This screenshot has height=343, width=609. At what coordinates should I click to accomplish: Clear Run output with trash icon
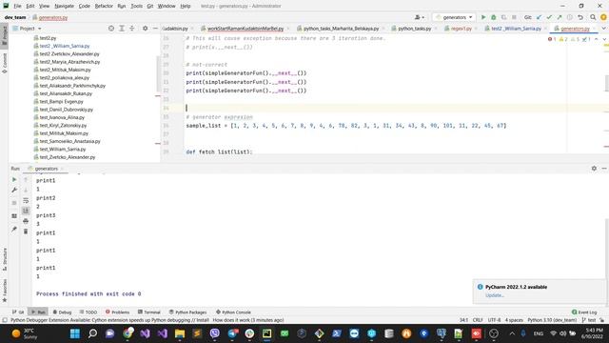pyautogui.click(x=26, y=232)
